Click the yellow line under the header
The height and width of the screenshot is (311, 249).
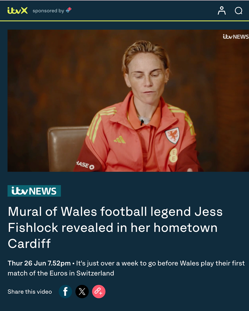124,21
